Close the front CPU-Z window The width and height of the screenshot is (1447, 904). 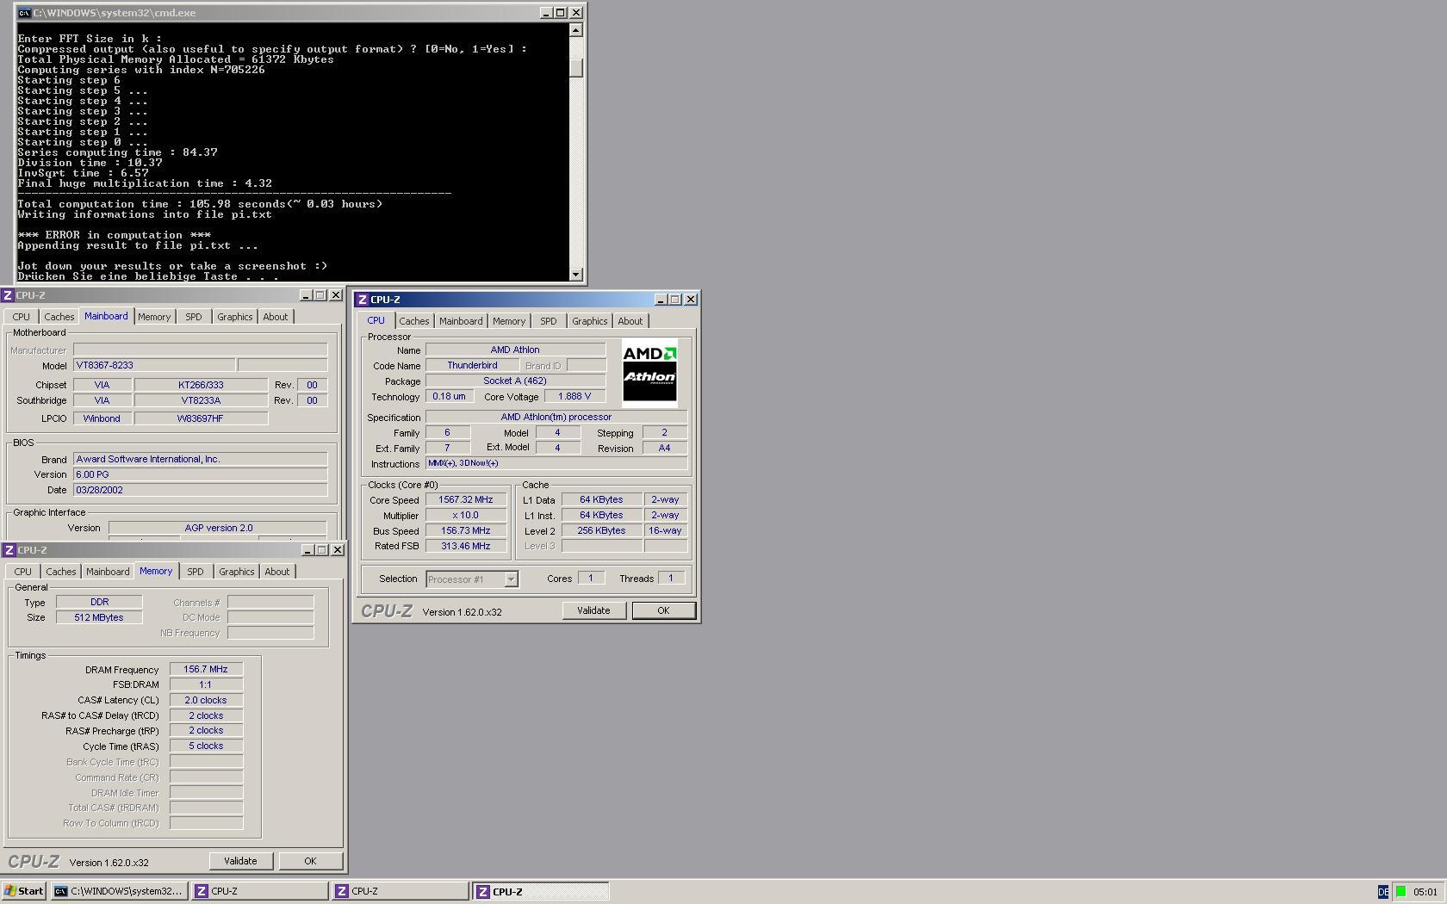691,300
